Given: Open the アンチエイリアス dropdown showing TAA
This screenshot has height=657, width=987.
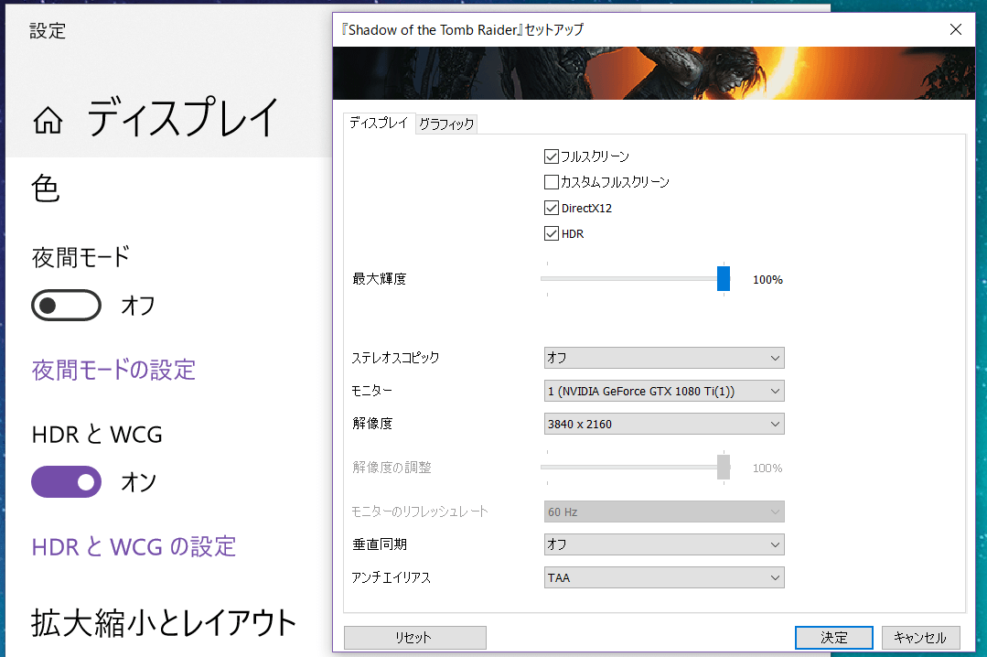Looking at the screenshot, I should (x=664, y=577).
